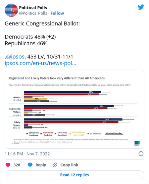Click the 328 likes count
Viewport: 149px width, 184px height.
tap(17, 165)
